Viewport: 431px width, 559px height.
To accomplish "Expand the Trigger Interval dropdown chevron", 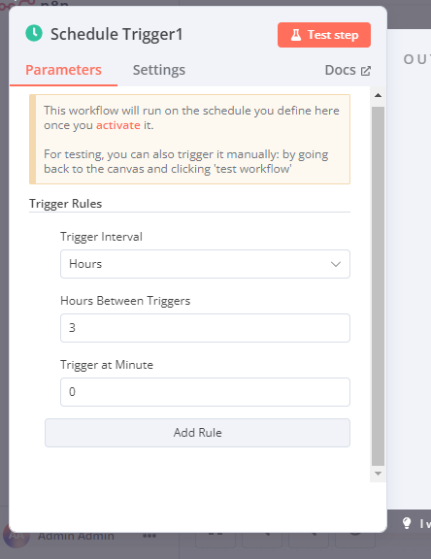I will click(x=336, y=264).
